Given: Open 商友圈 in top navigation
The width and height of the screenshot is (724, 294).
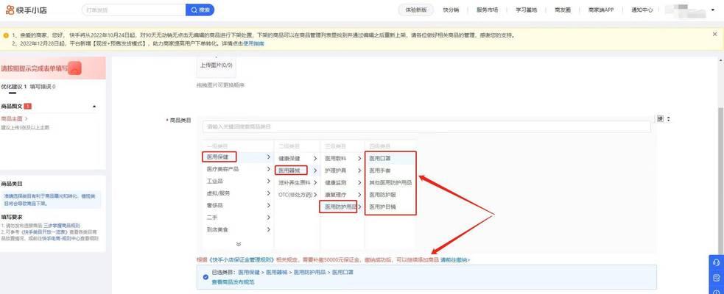Looking at the screenshot, I should pyautogui.click(x=563, y=10).
